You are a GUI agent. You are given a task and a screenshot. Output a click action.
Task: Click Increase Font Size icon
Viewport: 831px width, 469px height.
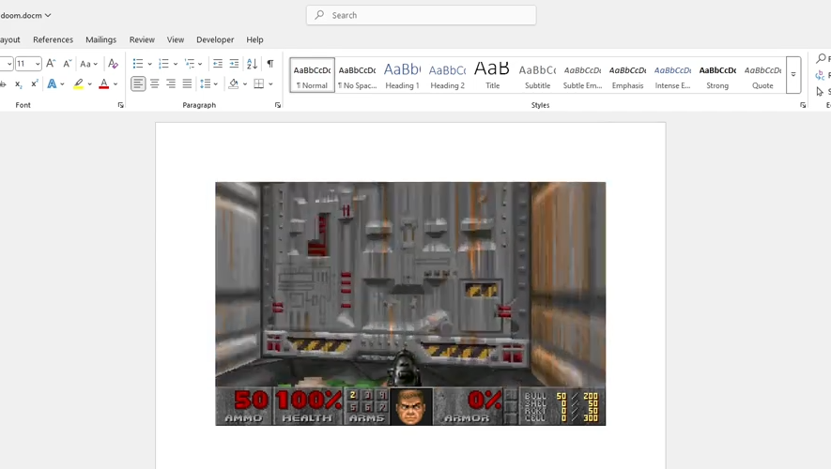tap(51, 64)
